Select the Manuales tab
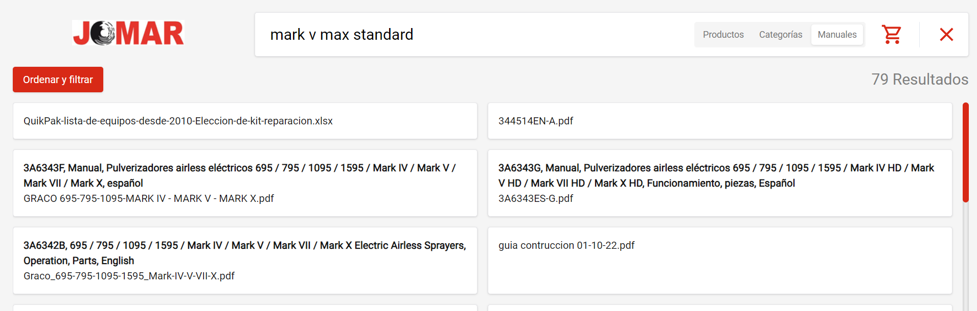Viewport: 977px width, 311px height. tap(837, 35)
